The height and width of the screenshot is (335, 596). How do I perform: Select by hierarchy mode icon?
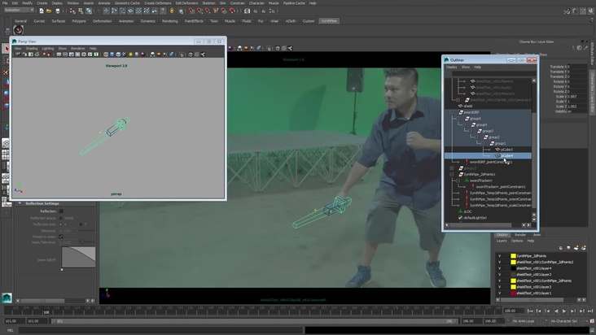(x=72, y=11)
